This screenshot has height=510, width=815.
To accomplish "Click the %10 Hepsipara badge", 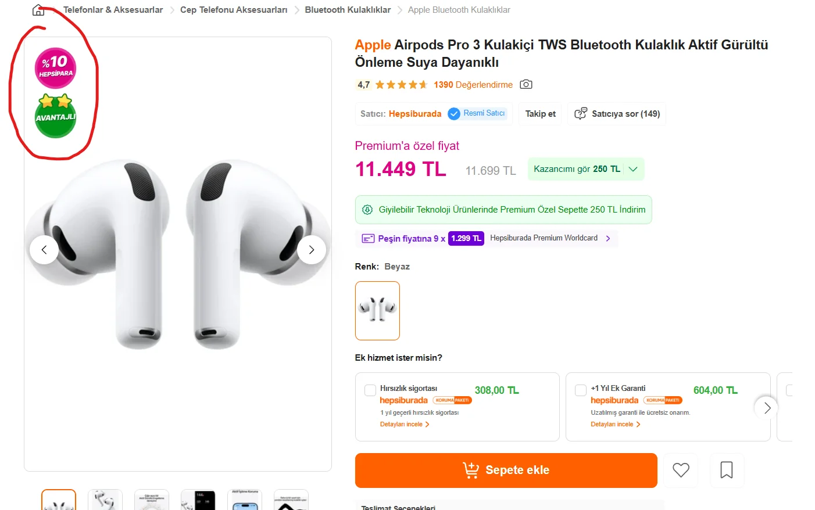I will (x=56, y=68).
